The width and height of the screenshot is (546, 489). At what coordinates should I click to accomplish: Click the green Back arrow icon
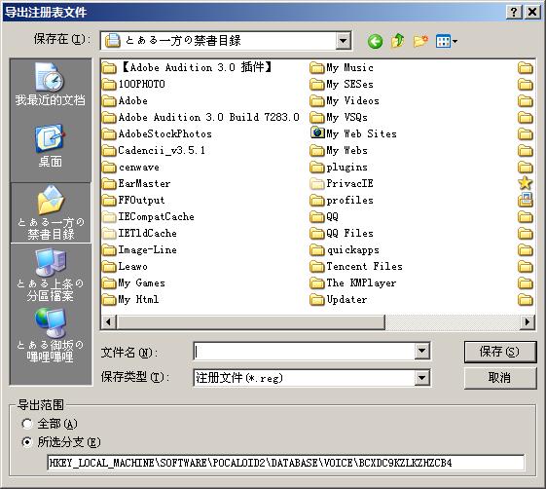coord(375,42)
